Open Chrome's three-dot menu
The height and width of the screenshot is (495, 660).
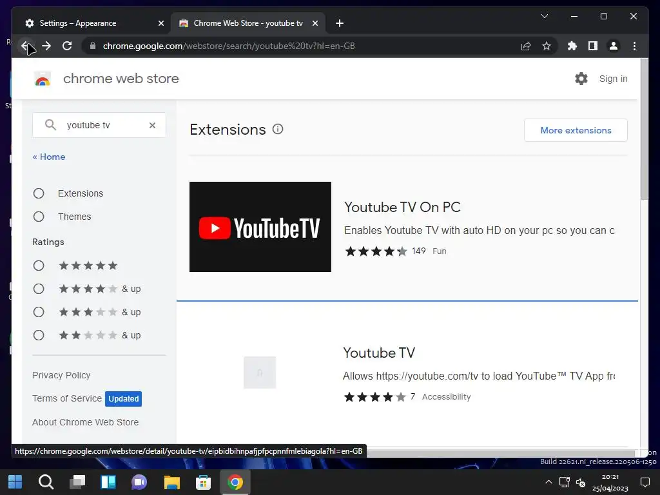click(x=634, y=46)
